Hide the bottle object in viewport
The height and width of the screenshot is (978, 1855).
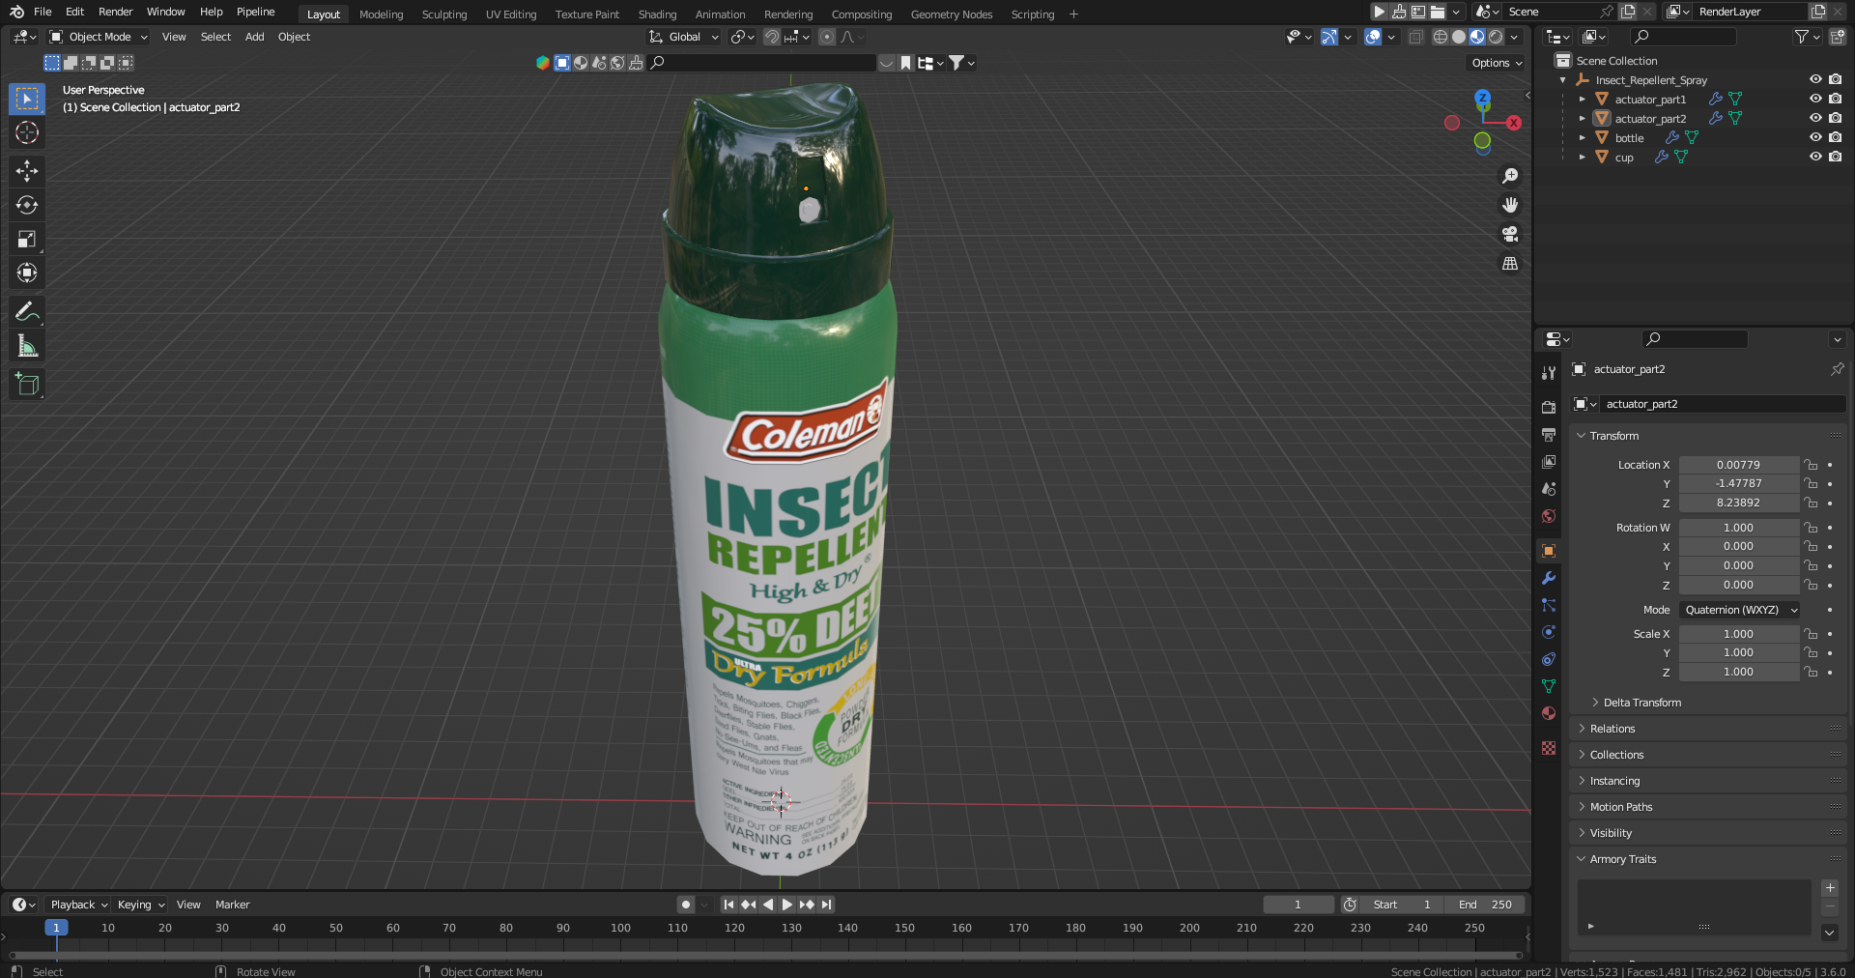[1815, 137]
